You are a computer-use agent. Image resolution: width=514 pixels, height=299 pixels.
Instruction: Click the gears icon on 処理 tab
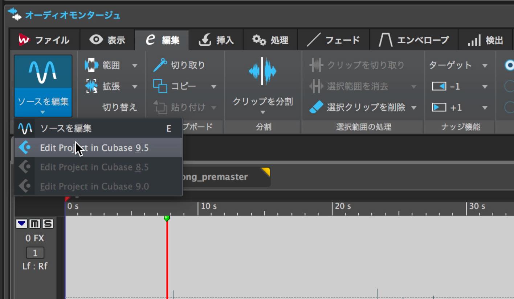259,40
